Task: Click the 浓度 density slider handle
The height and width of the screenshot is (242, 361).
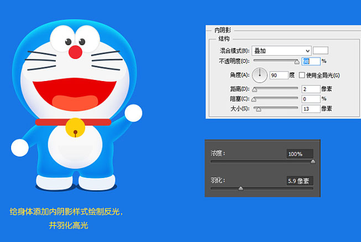Action: coord(313,162)
